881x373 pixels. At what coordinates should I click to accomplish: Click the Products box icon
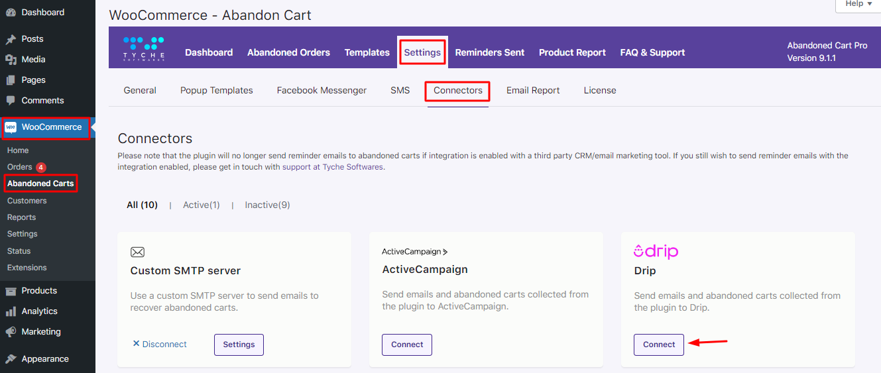[11, 291]
